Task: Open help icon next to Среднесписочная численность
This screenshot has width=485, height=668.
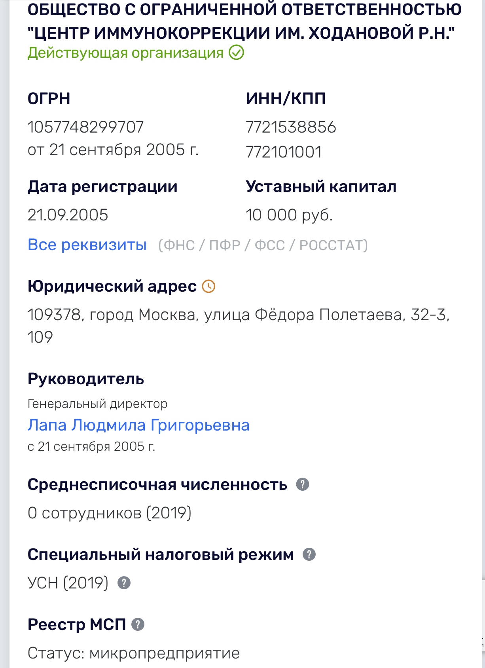Action: point(303,484)
